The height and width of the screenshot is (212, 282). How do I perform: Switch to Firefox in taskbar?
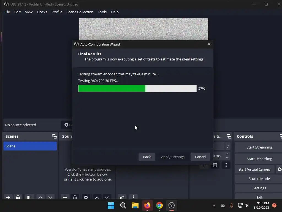[147, 205]
